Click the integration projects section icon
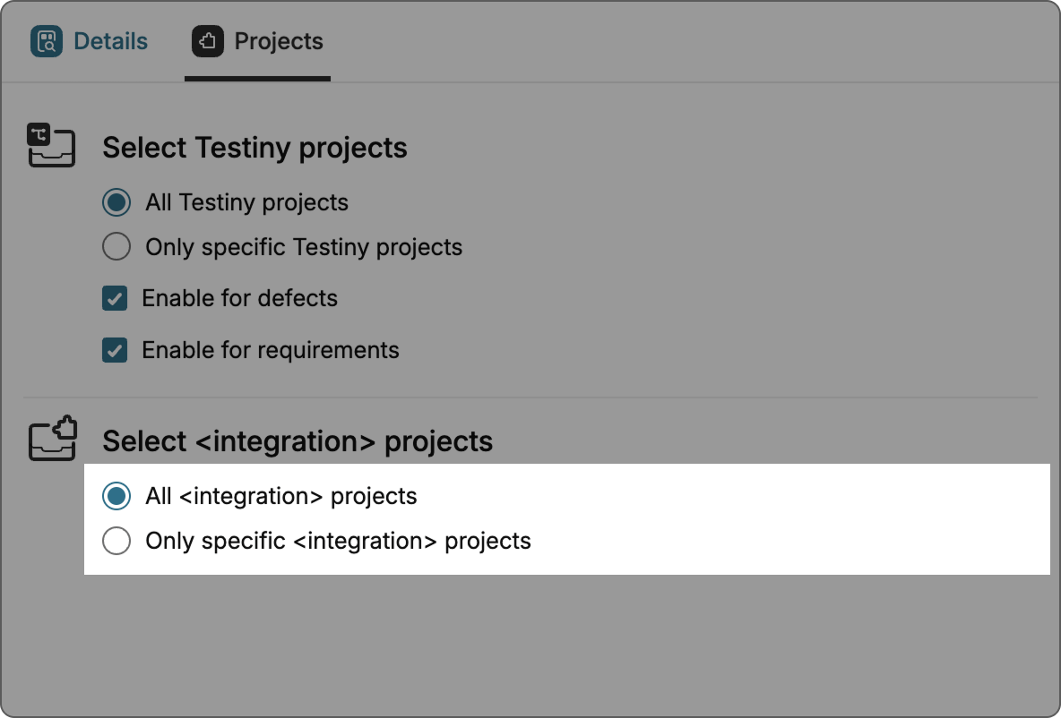This screenshot has width=1061, height=718. [x=53, y=439]
